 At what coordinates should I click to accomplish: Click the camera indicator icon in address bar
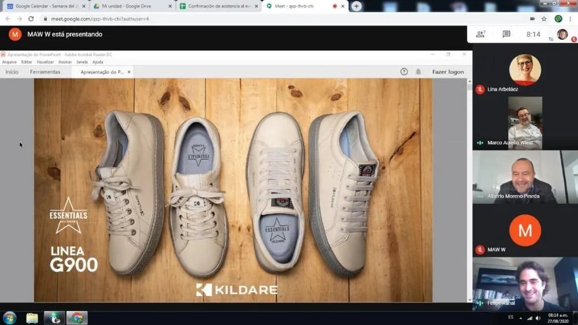pyautogui.click(x=532, y=18)
